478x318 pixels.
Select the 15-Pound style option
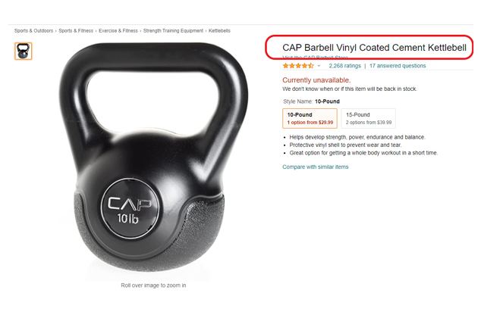(368, 118)
